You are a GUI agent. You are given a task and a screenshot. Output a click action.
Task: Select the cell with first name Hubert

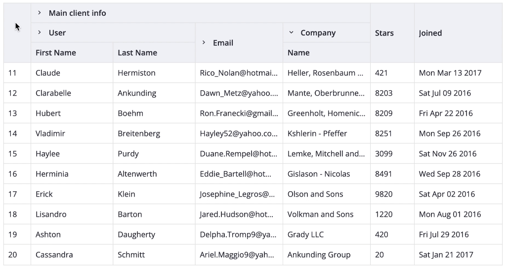click(72, 113)
